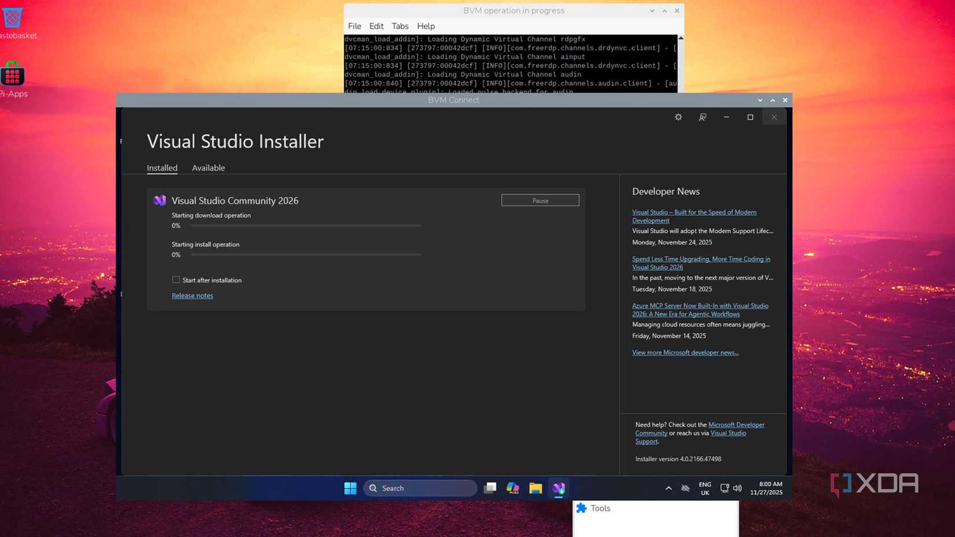Enable Start after installation
Screen dimensions: 955x537
pyautogui.click(x=175, y=279)
